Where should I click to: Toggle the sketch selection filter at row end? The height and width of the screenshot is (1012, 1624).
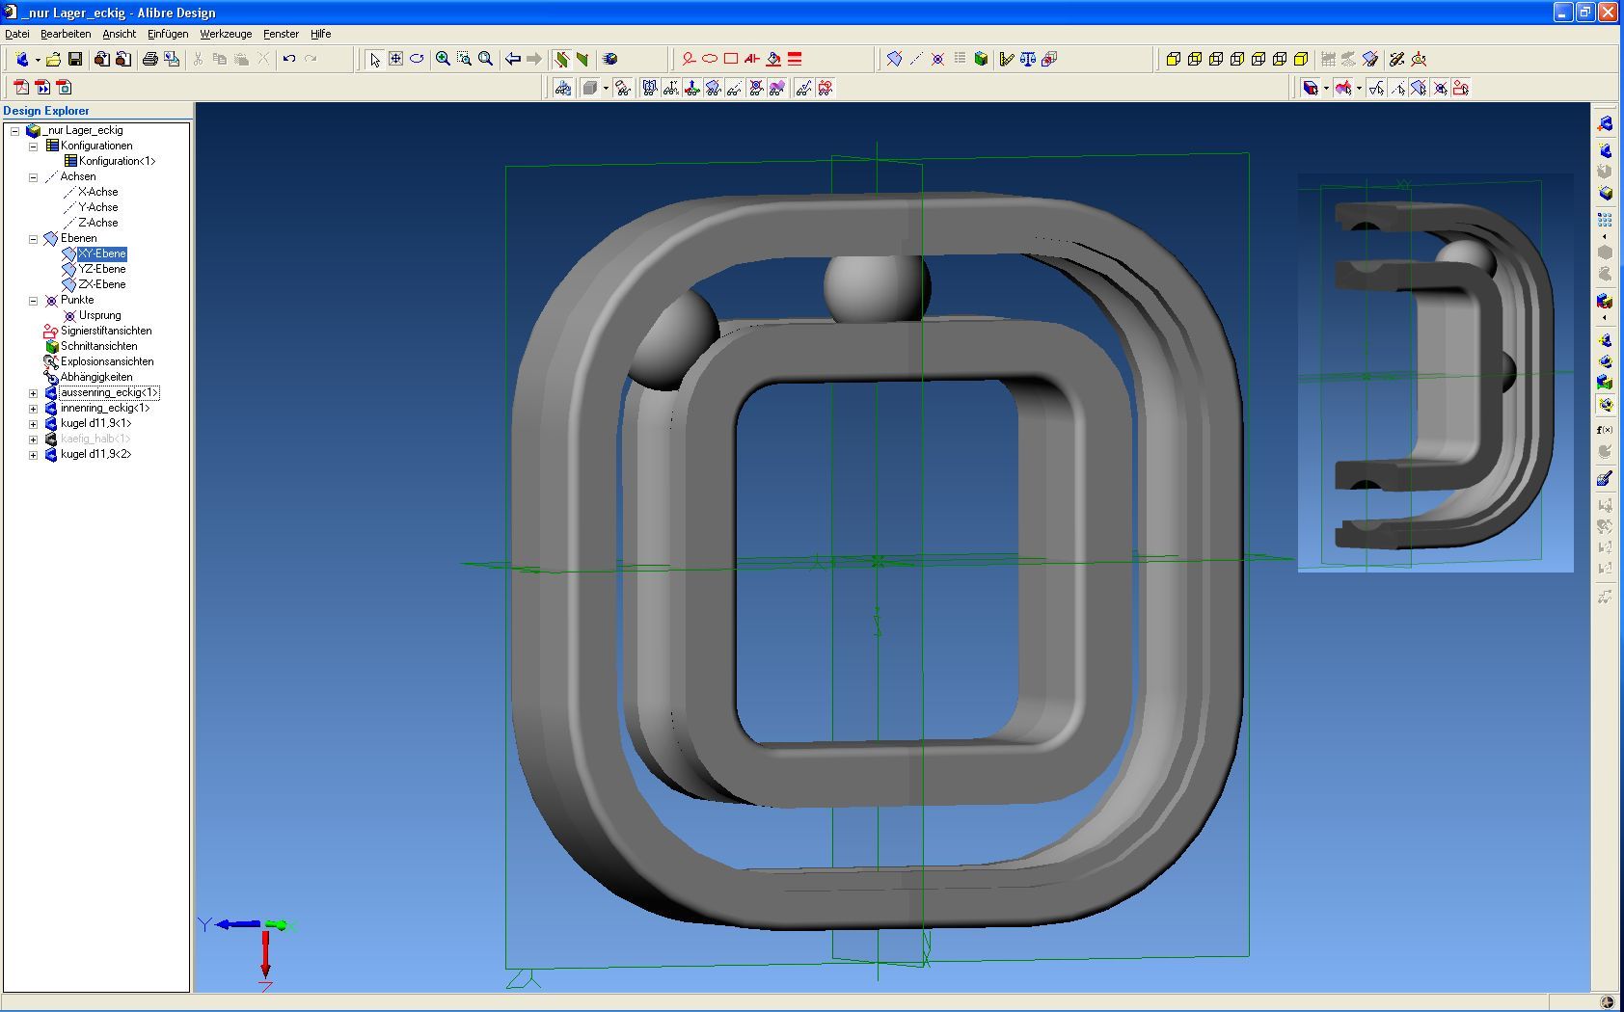pyautogui.click(x=1461, y=88)
